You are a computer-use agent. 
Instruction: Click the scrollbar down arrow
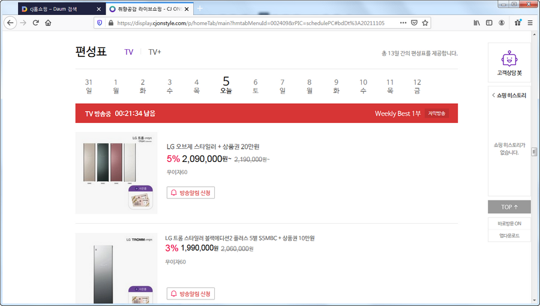coord(534,301)
